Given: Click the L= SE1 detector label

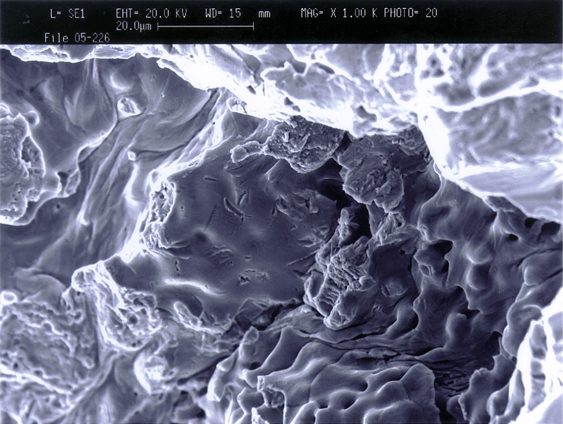Looking at the screenshot, I should pos(67,13).
